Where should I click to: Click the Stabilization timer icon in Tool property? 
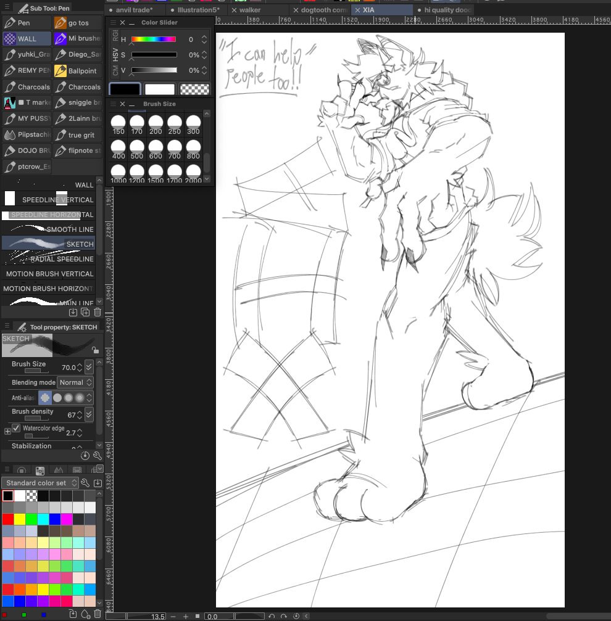click(85, 456)
